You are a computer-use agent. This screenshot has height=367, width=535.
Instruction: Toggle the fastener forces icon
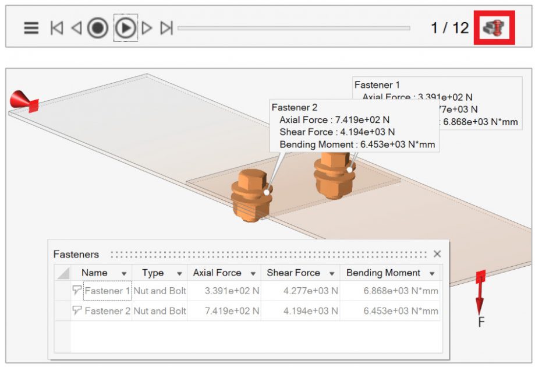tap(494, 27)
